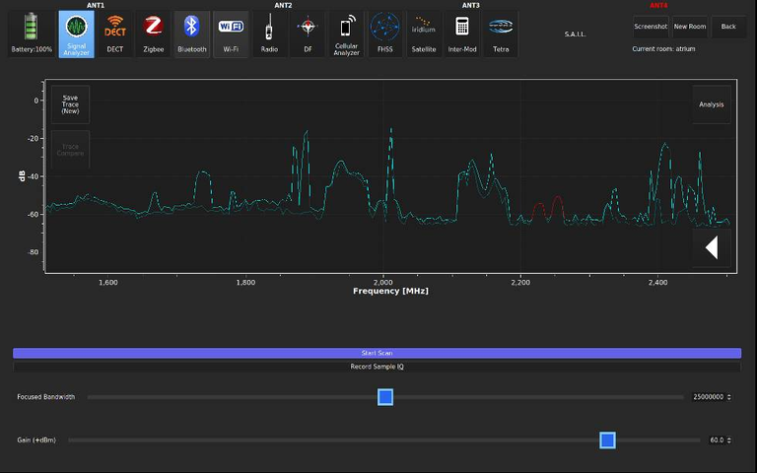The width and height of the screenshot is (757, 473).
Task: Open the Satellite iridium tool
Action: pos(424,33)
